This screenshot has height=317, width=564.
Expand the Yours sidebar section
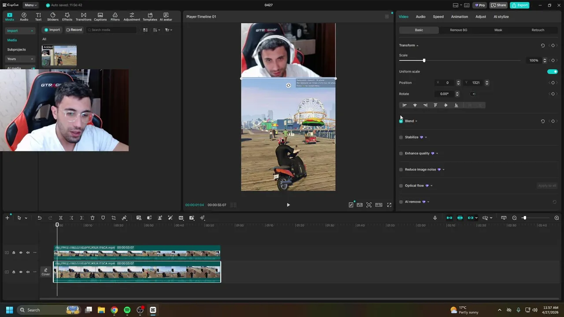tap(32, 59)
